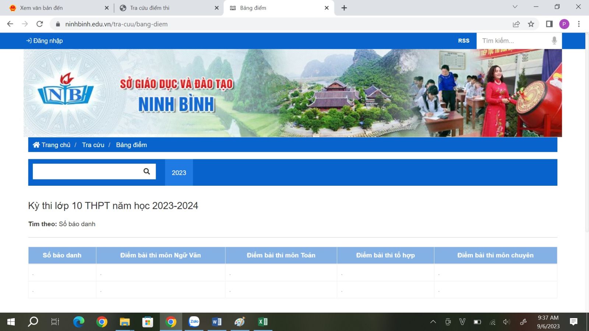This screenshot has height=331, width=589.
Task: Click the share page icon in the address bar
Action: click(x=516, y=24)
